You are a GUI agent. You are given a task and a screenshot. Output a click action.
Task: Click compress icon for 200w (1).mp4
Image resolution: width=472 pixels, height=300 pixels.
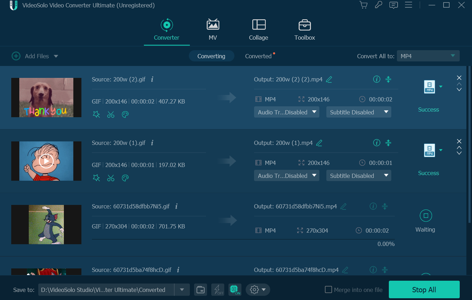388,143
